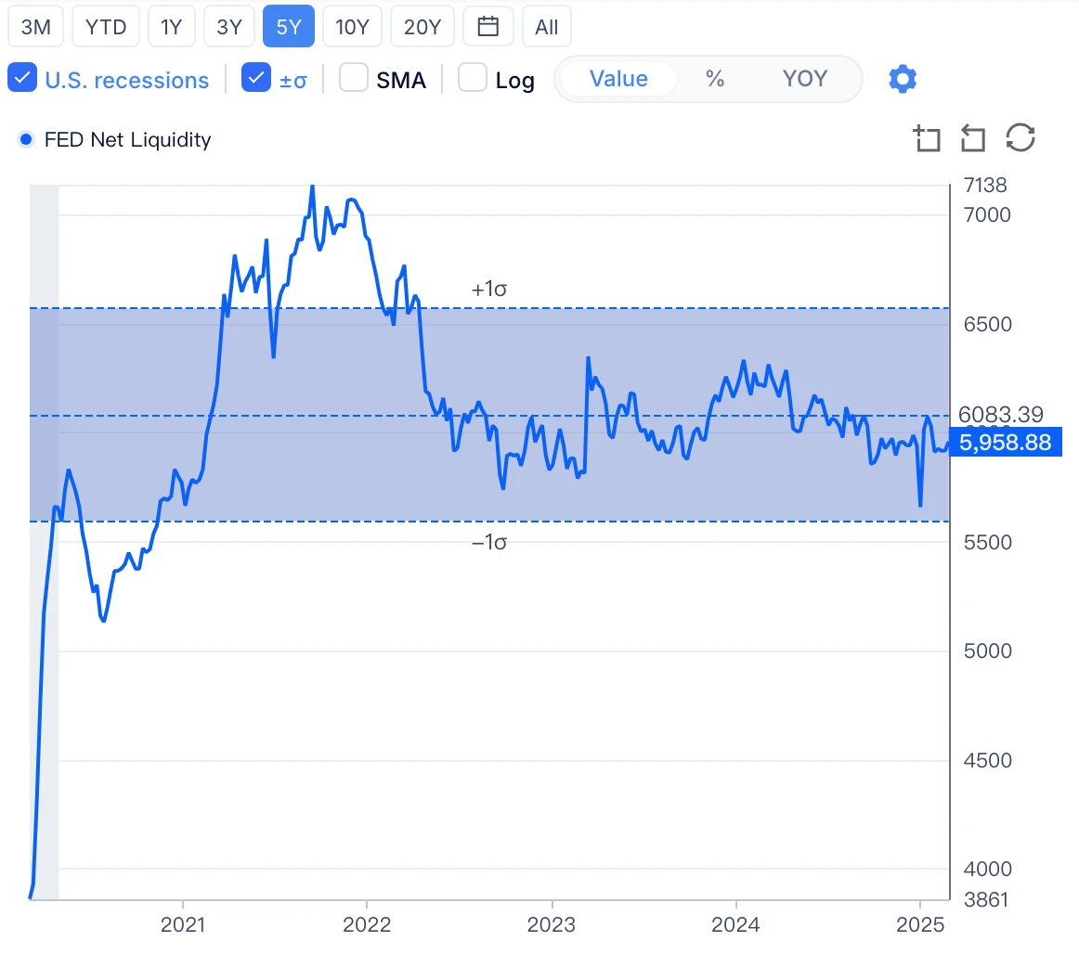
Task: Switch display mode to YOY
Action: (804, 79)
